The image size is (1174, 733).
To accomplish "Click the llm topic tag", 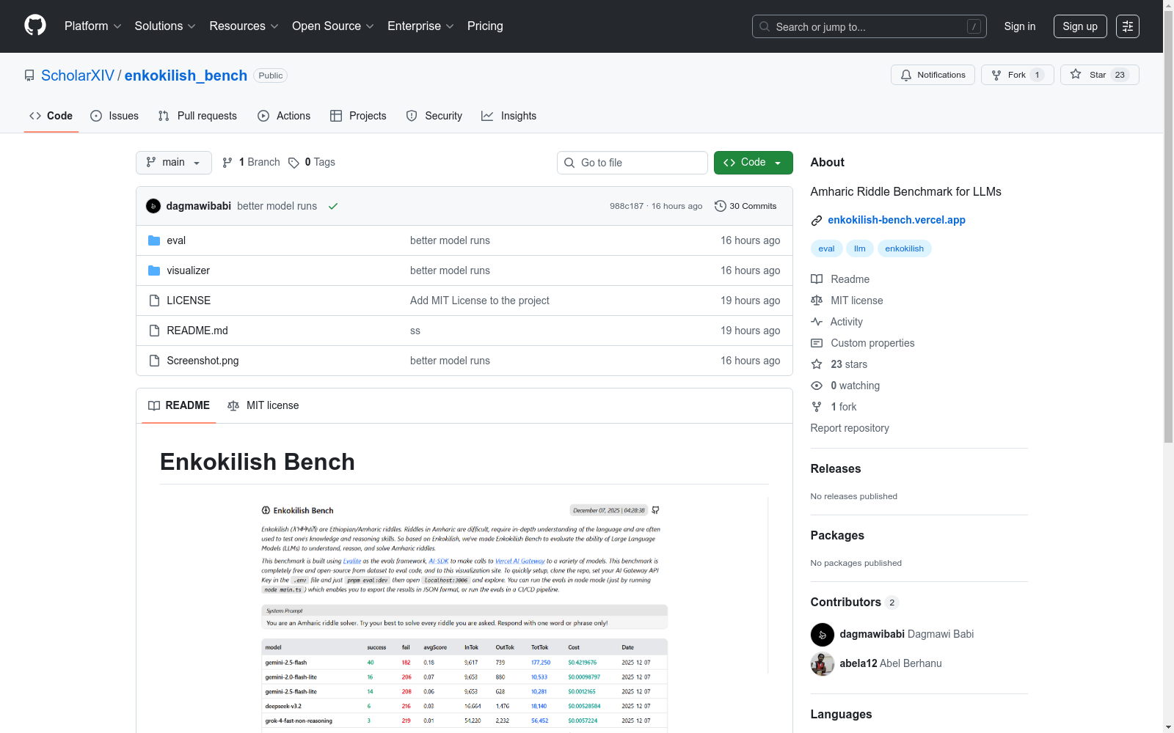I will pos(860,248).
